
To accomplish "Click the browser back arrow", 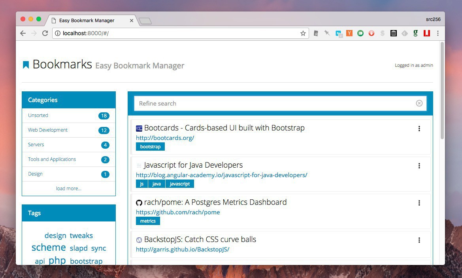I will click(x=23, y=33).
